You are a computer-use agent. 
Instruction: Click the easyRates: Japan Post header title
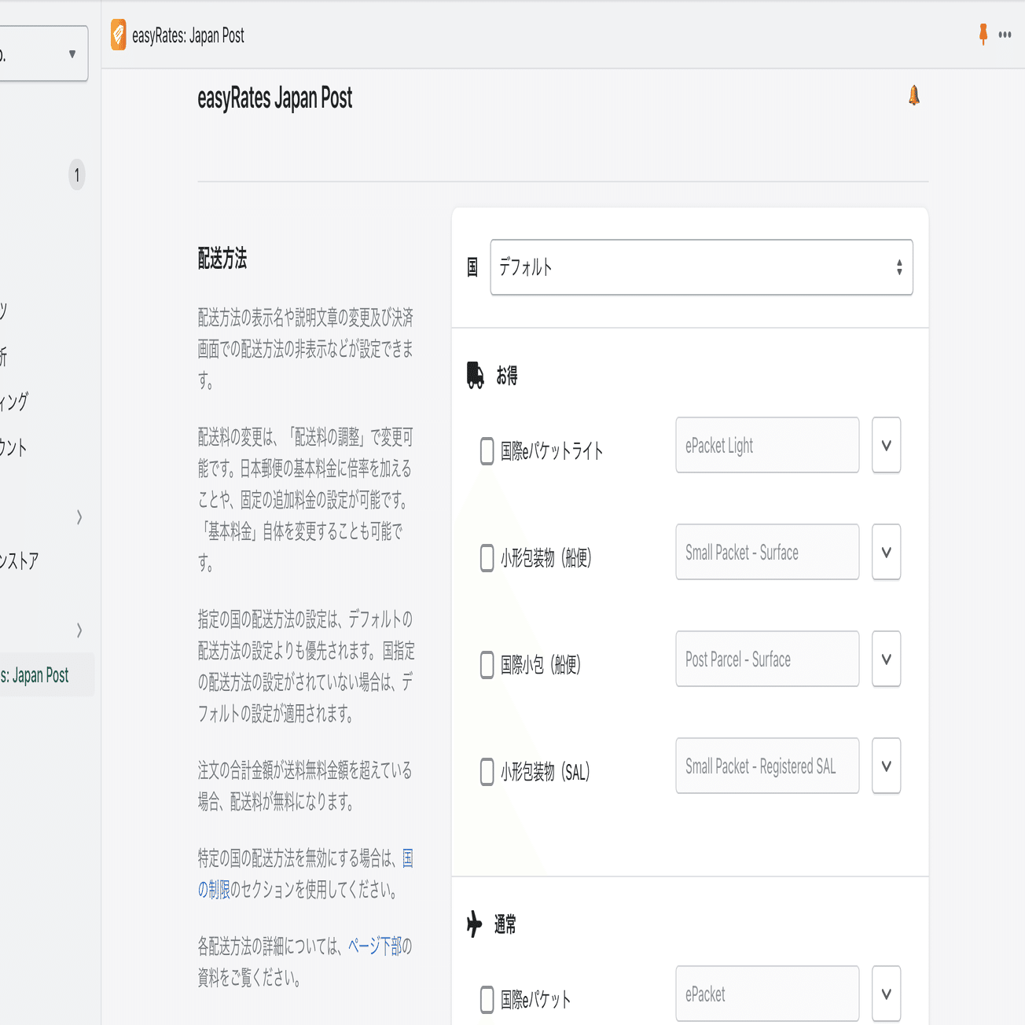pos(188,35)
